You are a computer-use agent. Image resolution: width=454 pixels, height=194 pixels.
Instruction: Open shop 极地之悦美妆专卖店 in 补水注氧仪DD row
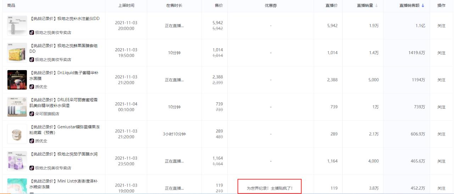pos(53,33)
